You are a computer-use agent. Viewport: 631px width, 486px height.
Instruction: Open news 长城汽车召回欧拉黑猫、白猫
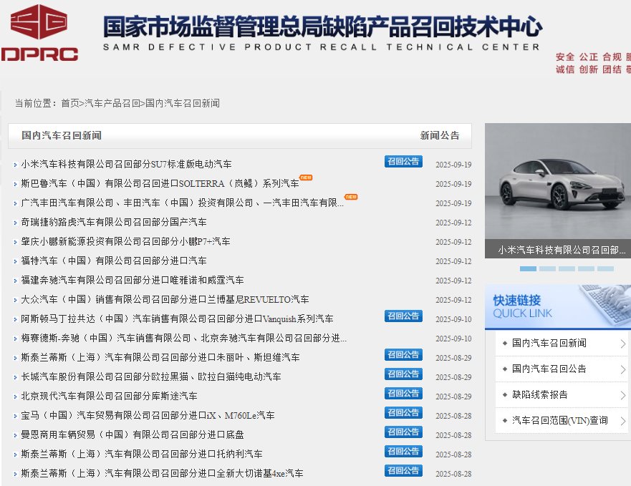[x=151, y=376]
